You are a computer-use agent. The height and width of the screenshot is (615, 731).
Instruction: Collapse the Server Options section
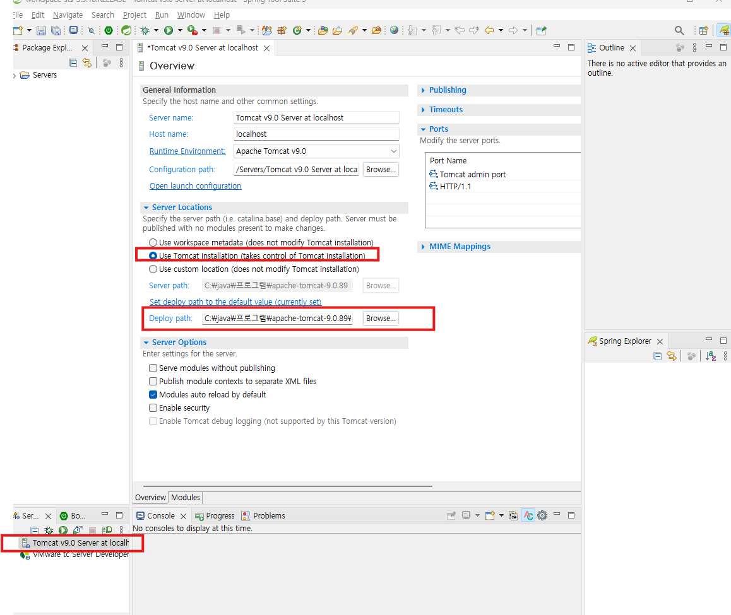click(146, 343)
